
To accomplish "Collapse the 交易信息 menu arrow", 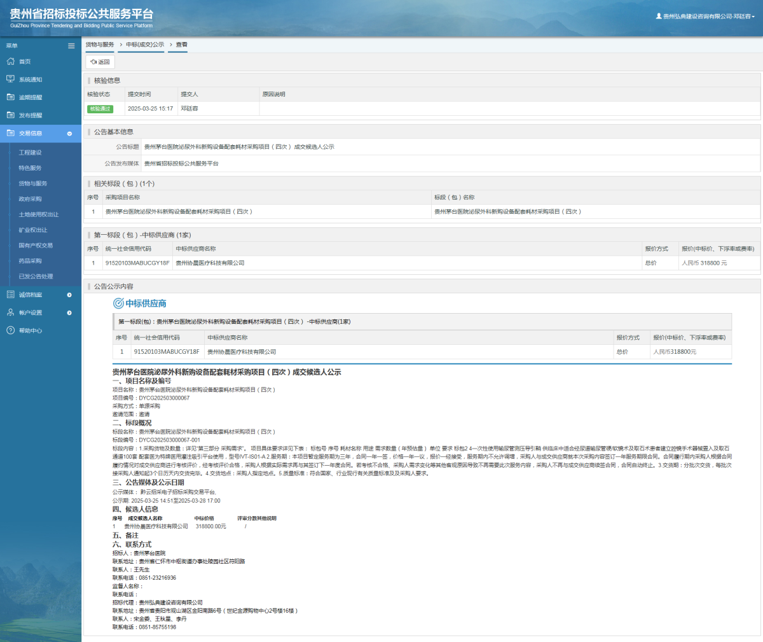I will [69, 134].
